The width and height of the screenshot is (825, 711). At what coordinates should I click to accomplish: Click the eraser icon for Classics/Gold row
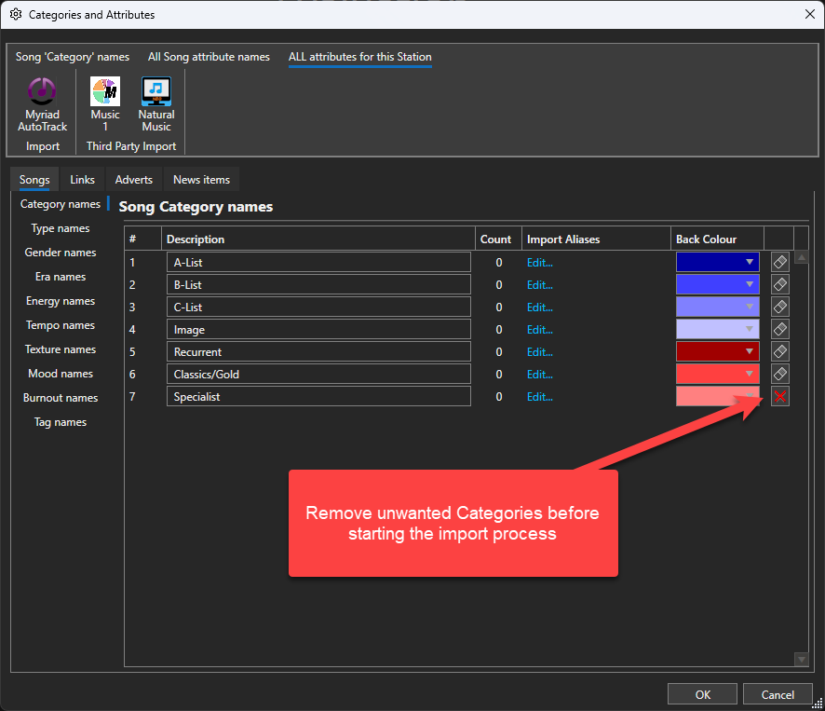[x=780, y=375]
